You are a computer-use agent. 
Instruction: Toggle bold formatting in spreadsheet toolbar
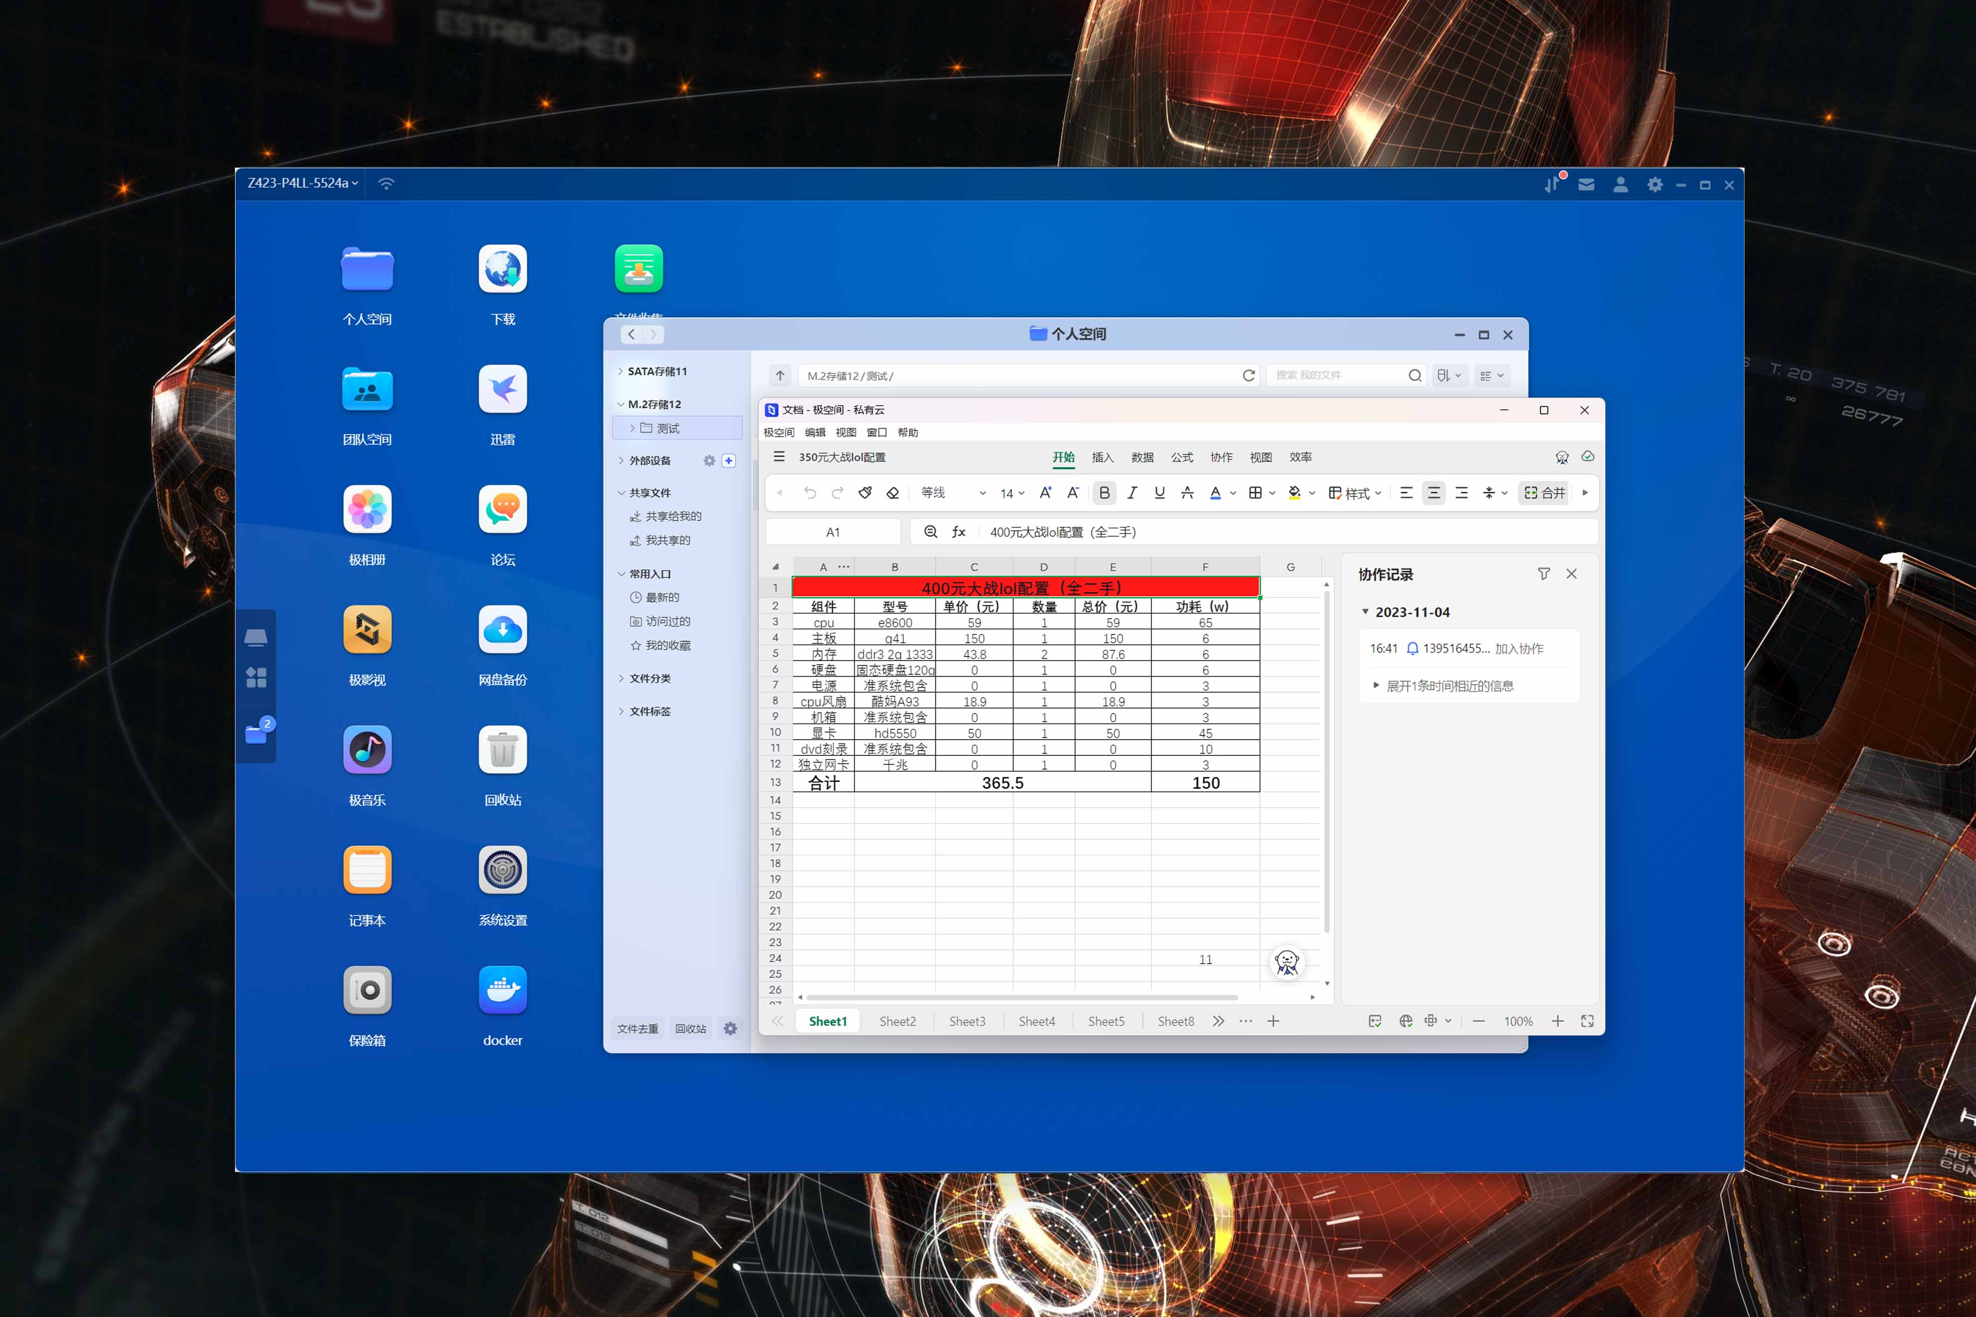point(1104,493)
